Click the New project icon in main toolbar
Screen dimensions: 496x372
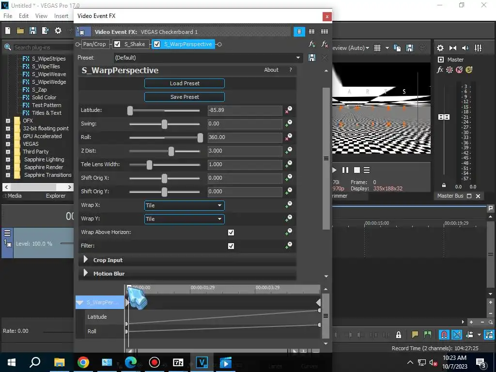[8, 31]
